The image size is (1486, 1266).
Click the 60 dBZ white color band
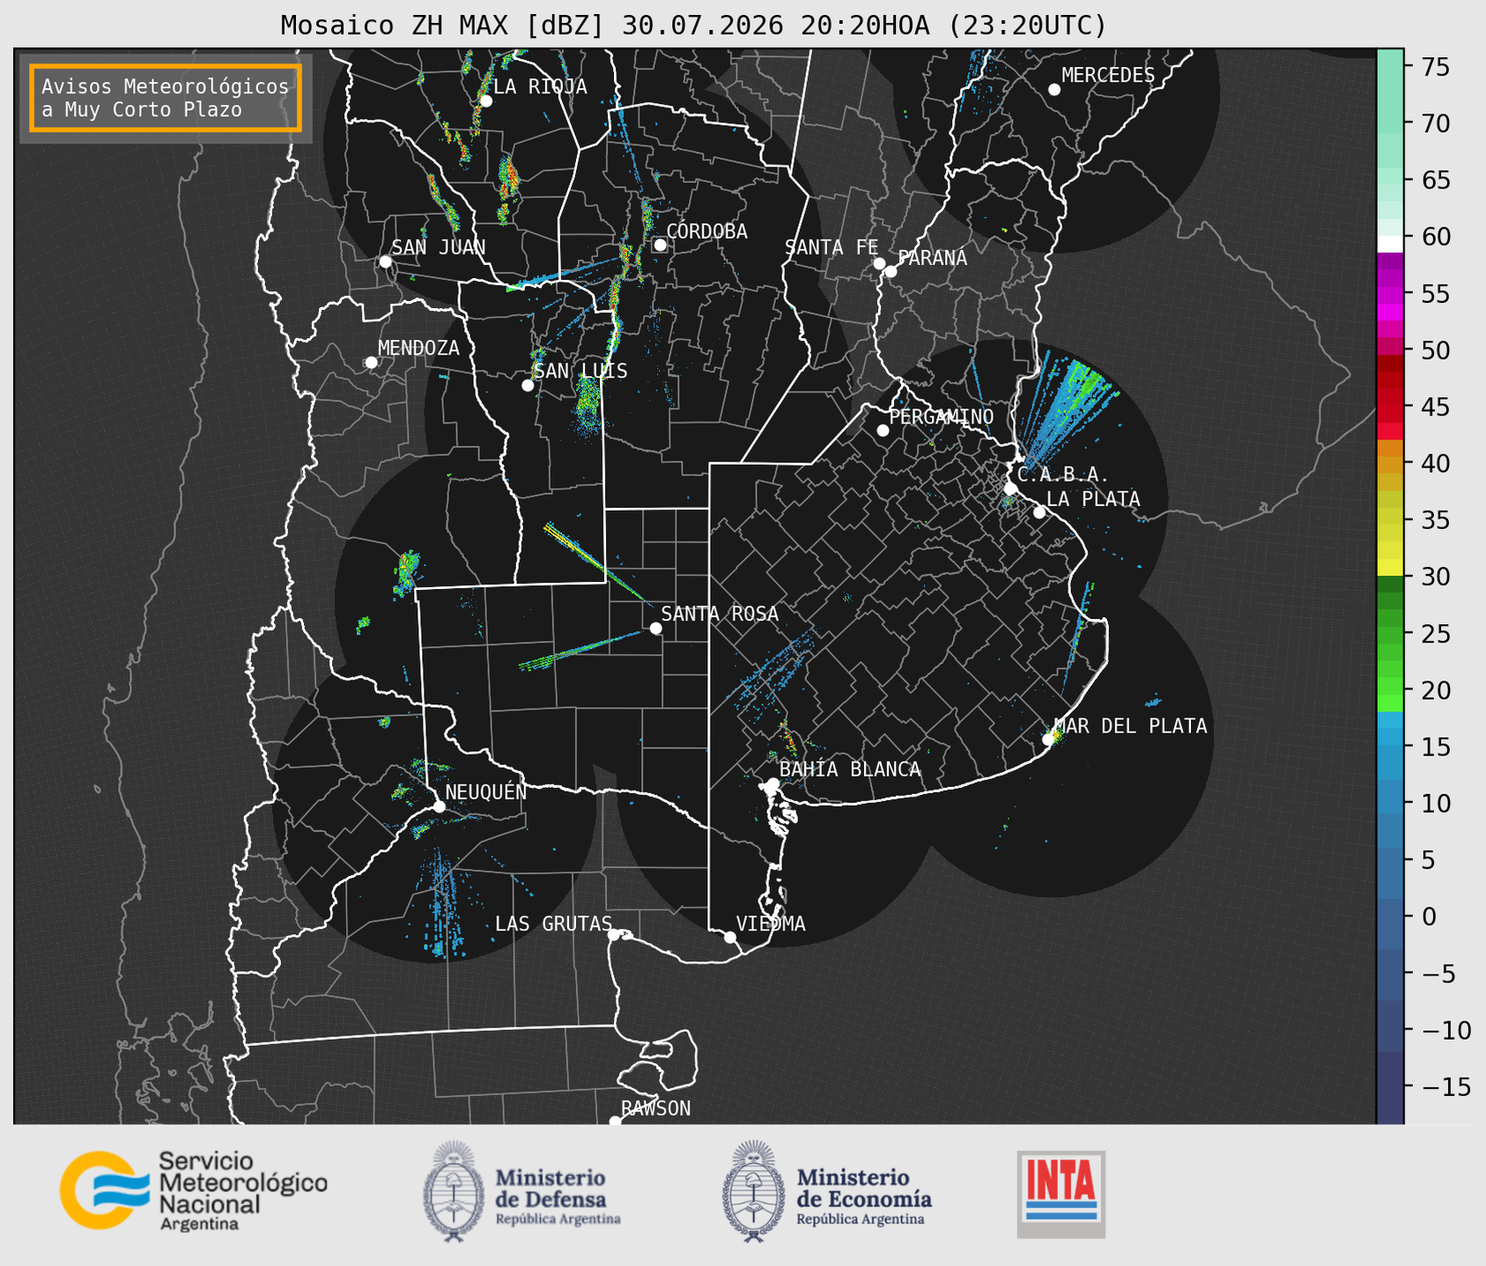click(x=1390, y=243)
